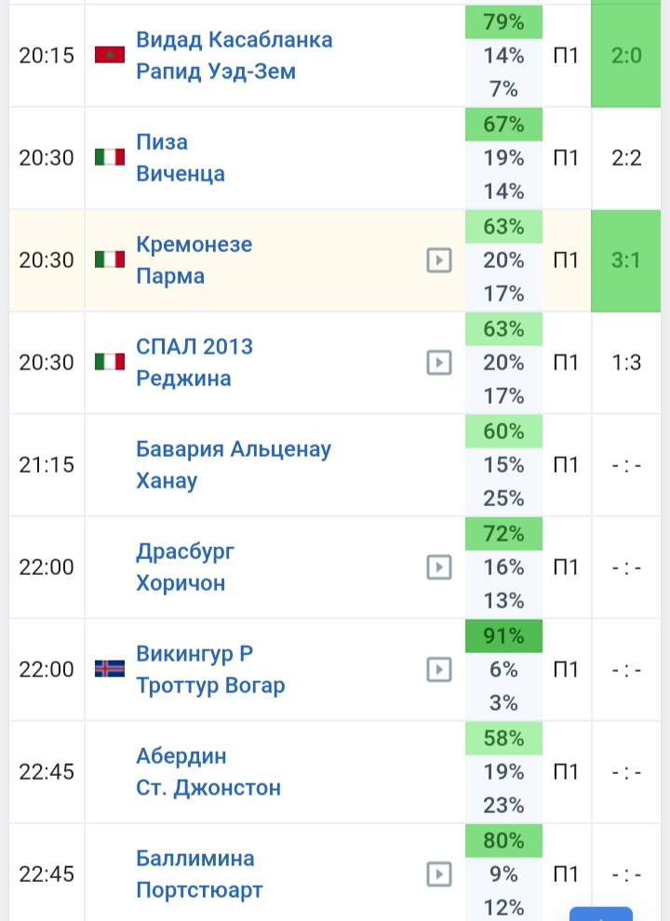Open Видад Касабланка team link

coord(234,40)
